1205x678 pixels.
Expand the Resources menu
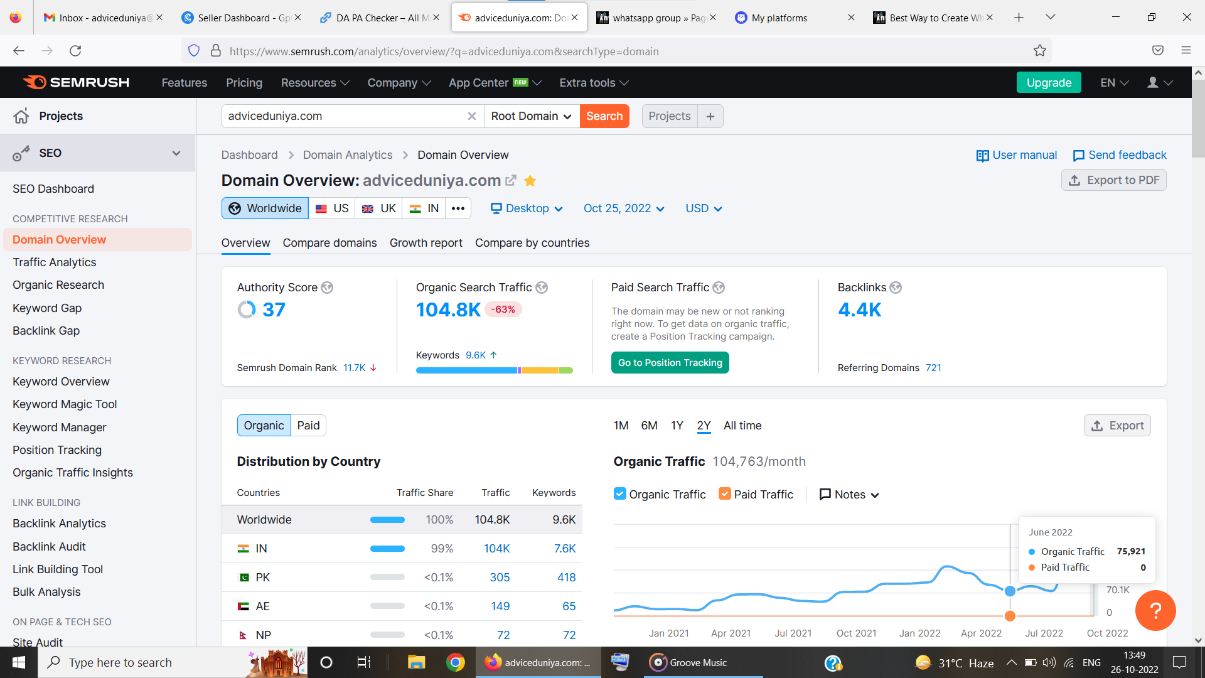click(x=315, y=83)
